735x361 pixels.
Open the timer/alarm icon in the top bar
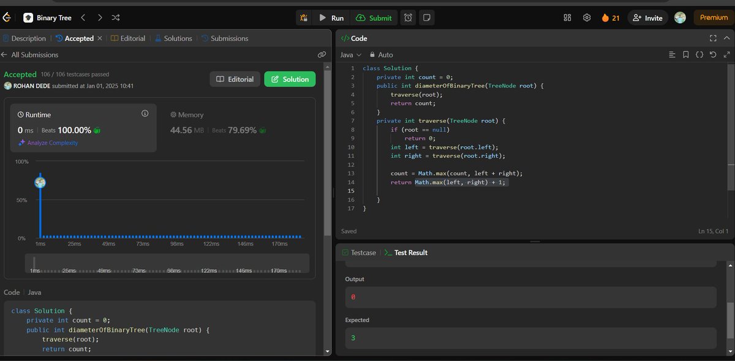[x=408, y=17]
